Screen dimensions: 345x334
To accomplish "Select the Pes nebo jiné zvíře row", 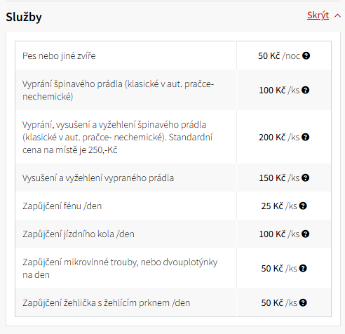I will tap(173, 55).
